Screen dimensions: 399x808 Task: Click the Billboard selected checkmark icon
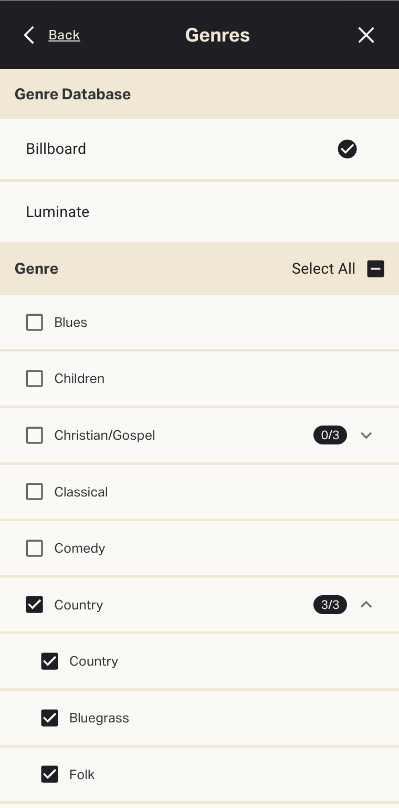(x=347, y=149)
